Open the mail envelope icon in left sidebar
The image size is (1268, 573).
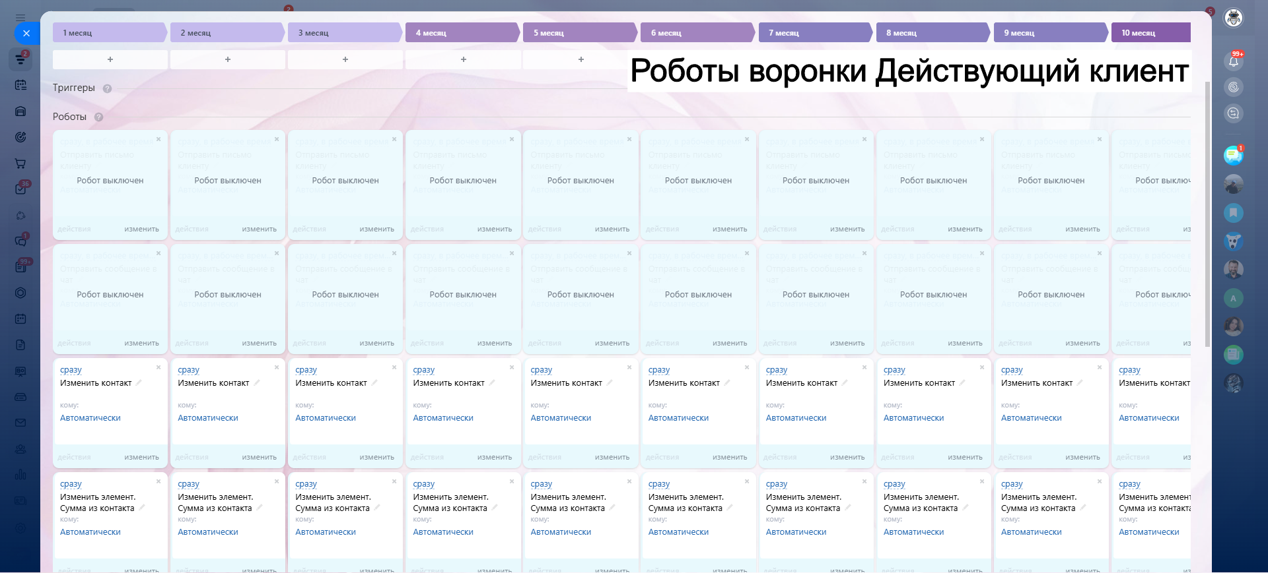click(x=20, y=423)
